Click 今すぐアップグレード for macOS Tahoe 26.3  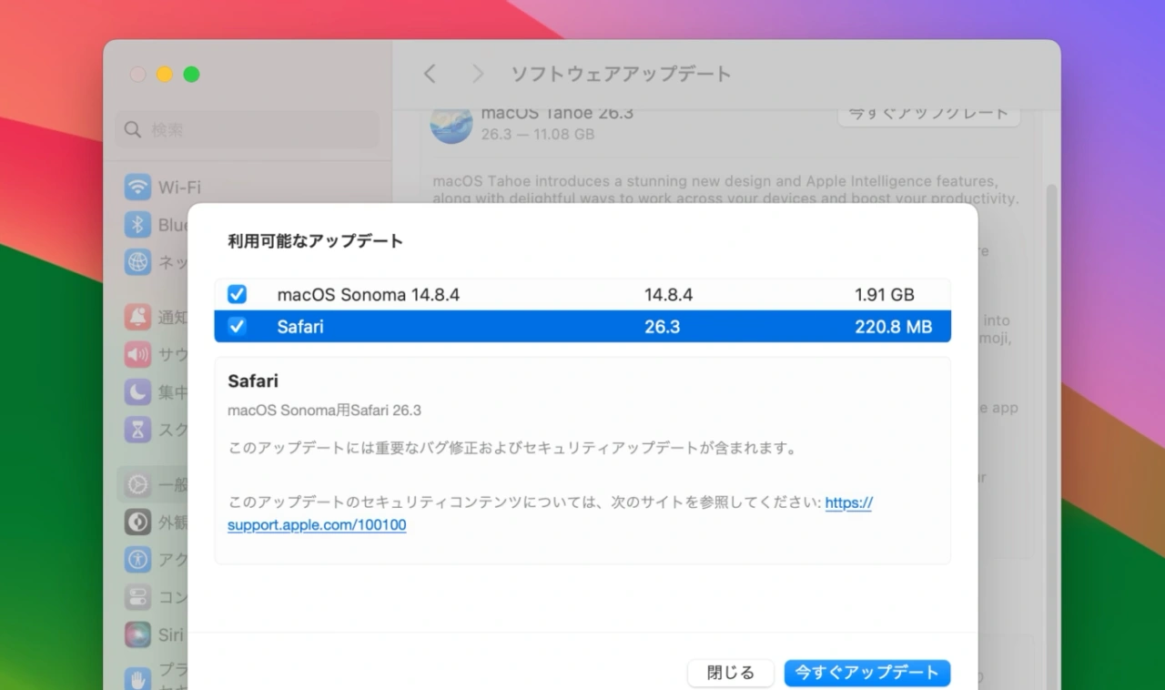tap(928, 111)
